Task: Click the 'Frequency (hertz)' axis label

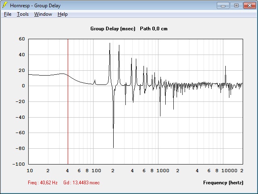Action: point(223,183)
